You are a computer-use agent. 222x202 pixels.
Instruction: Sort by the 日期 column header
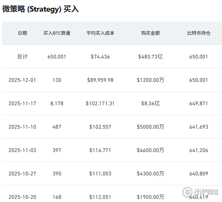coord(22,33)
